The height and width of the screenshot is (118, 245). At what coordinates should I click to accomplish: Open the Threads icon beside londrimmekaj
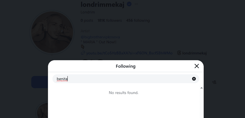[x=179, y=53]
